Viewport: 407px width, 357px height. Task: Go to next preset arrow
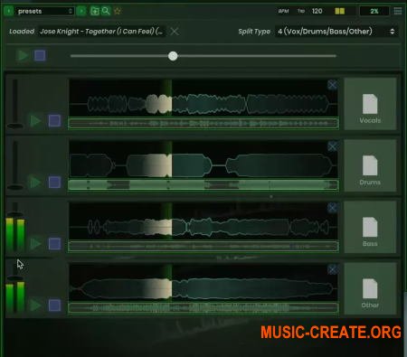81,11
